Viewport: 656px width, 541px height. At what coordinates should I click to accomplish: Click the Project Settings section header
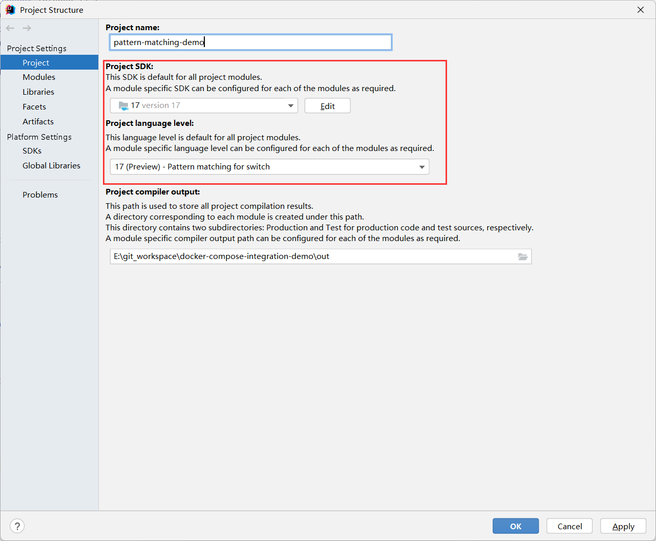[37, 48]
